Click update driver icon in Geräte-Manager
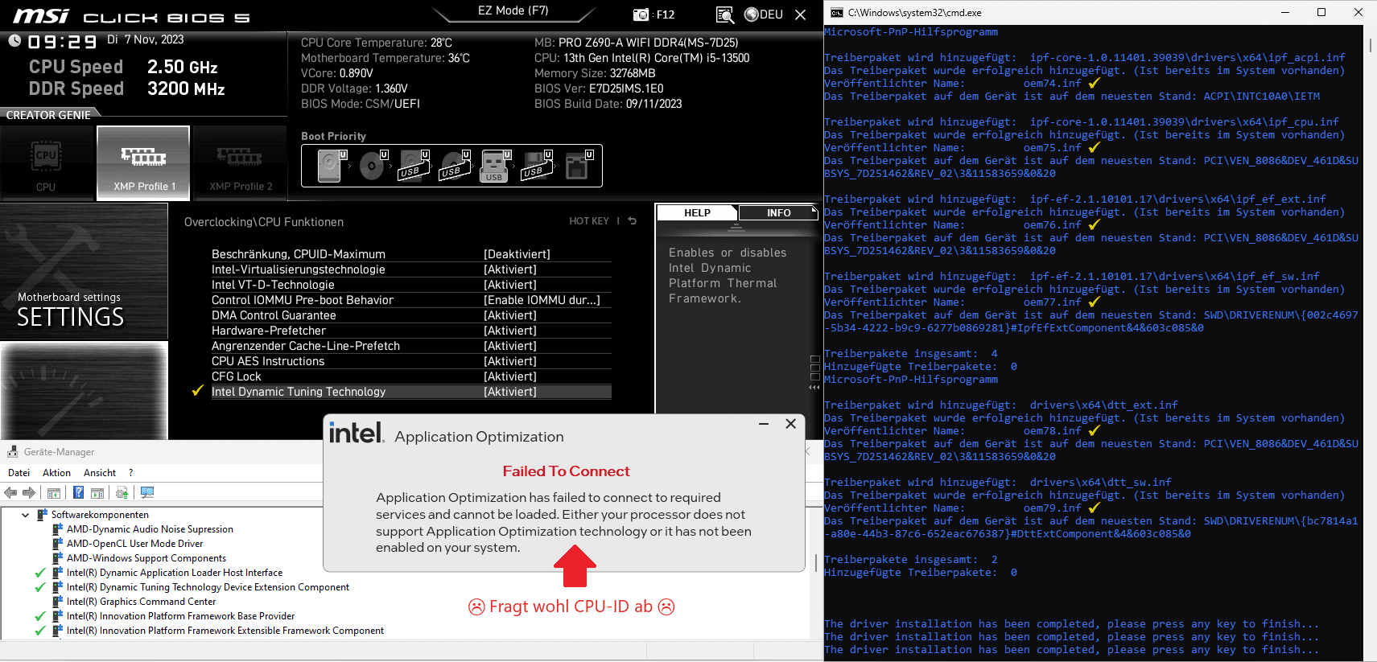 pyautogui.click(x=122, y=492)
